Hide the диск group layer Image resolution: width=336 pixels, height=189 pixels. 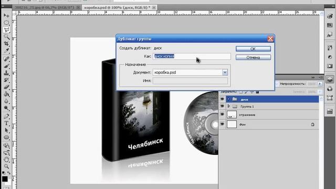pyautogui.click(x=222, y=99)
